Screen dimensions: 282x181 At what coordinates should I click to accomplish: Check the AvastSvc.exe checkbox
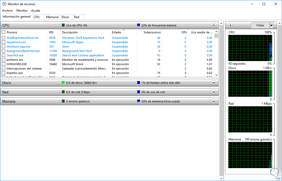pyautogui.click(x=3, y=73)
